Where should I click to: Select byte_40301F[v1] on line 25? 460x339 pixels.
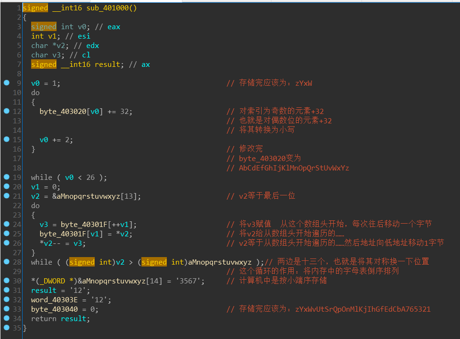(x=71, y=234)
